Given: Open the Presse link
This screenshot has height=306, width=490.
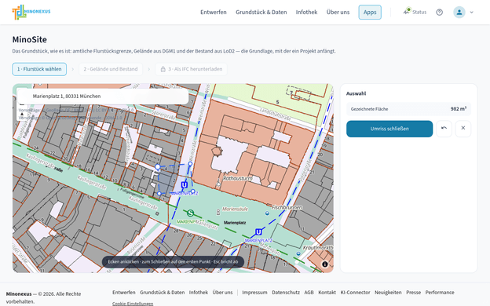Looking at the screenshot, I should coord(413,292).
